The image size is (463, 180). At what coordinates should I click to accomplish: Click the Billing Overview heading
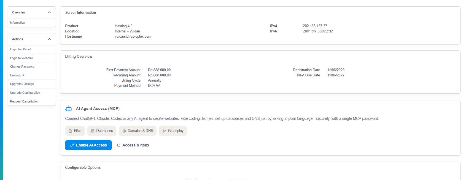[x=79, y=57]
